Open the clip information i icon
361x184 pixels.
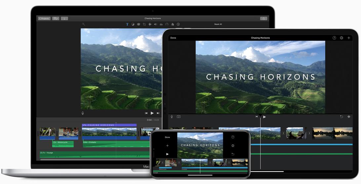[x=178, y=24]
